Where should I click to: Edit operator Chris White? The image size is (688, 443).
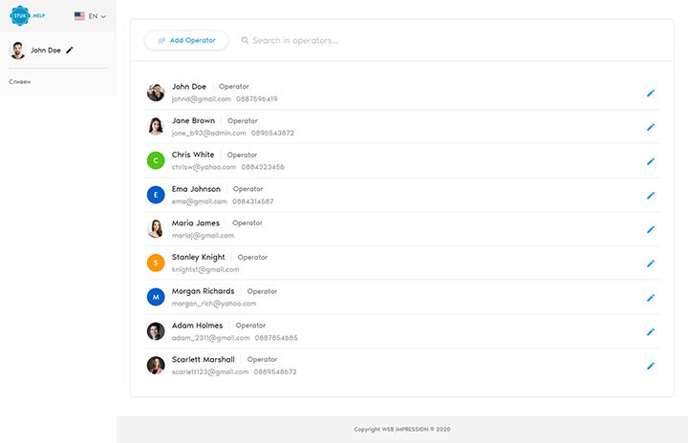point(651,161)
